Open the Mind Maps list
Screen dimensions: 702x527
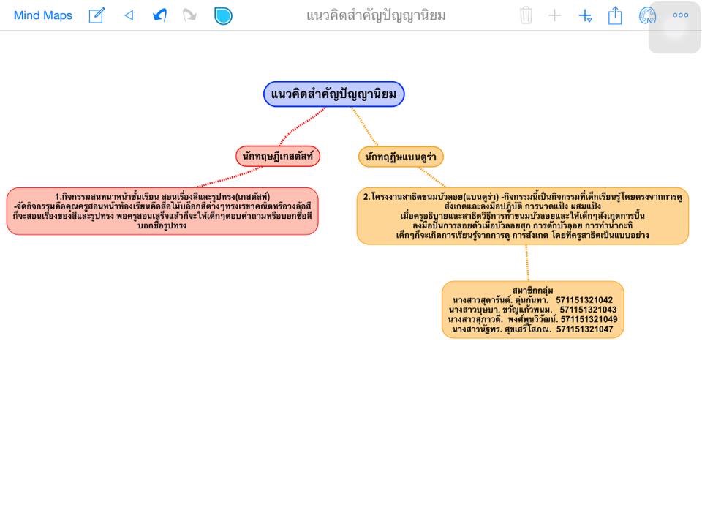tap(42, 15)
